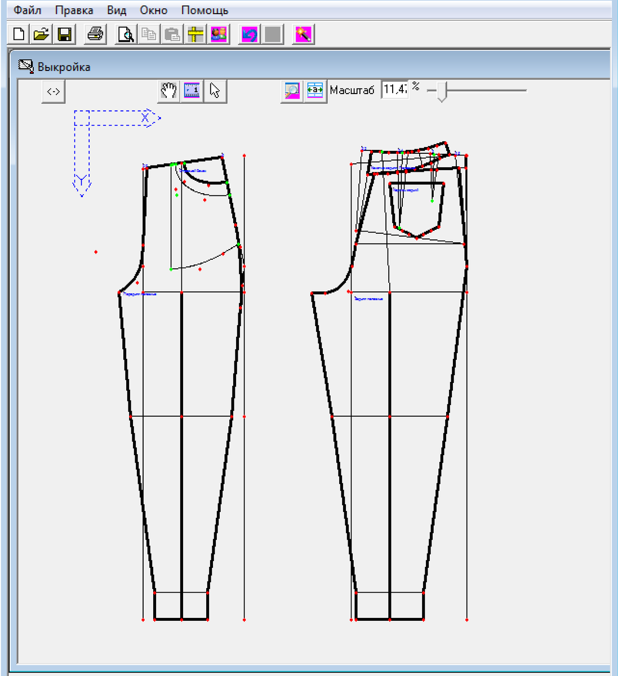618x676 pixels.
Task: Click the Масштаб percentage input field
Action: pos(394,90)
